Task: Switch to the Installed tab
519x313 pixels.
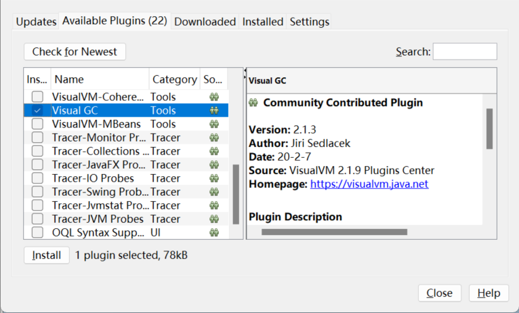Action: coord(263,22)
